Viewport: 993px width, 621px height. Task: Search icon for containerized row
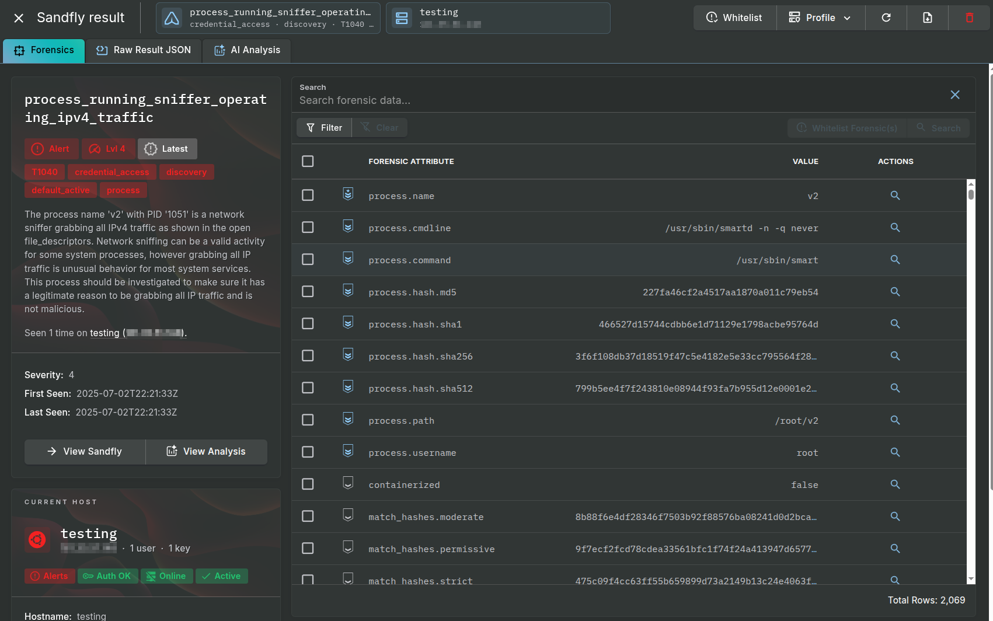895,484
